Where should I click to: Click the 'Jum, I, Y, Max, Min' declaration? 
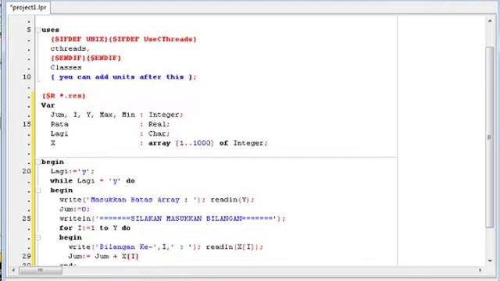[x=93, y=115]
